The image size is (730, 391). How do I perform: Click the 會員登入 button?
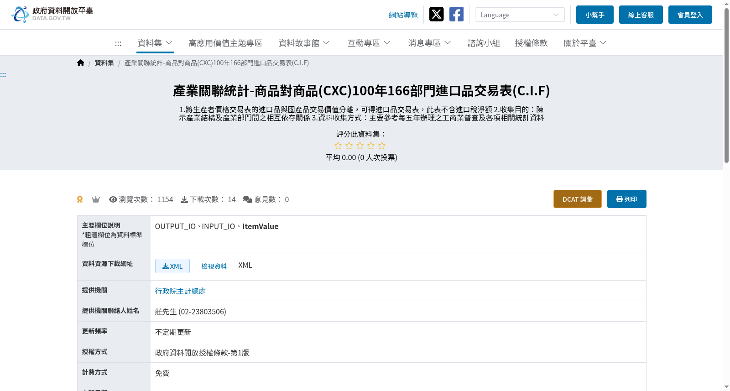tap(690, 15)
